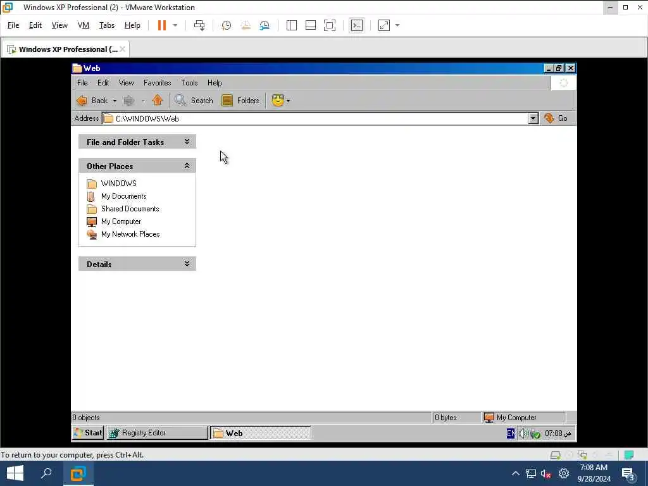Close the Windows XP Professional tab
The image size is (648, 486).
click(122, 49)
